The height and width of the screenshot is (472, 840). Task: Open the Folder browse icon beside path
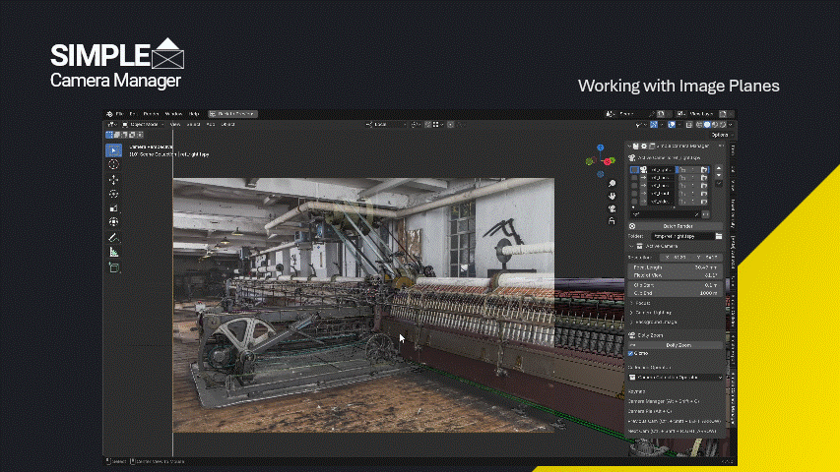point(719,236)
